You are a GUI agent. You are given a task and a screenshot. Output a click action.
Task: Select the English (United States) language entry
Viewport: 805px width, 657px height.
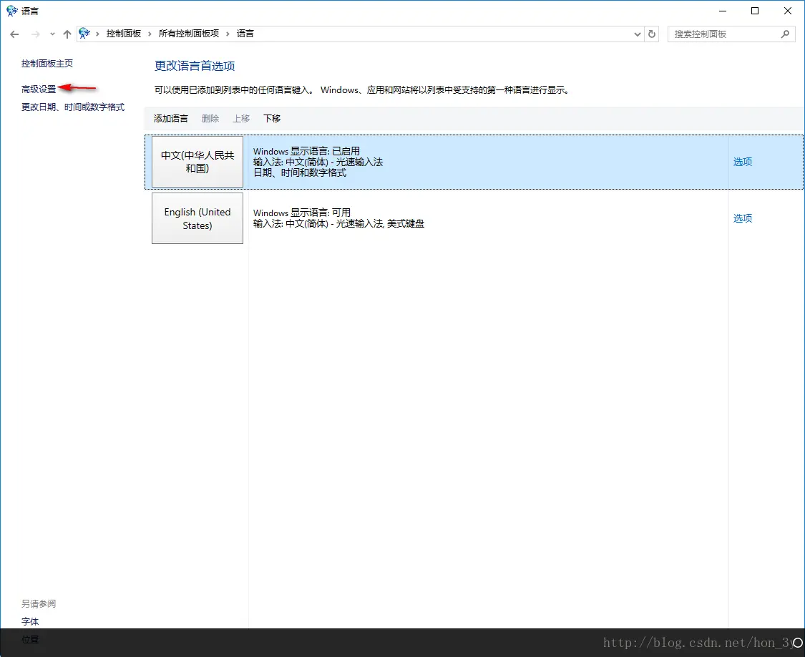[x=197, y=218]
